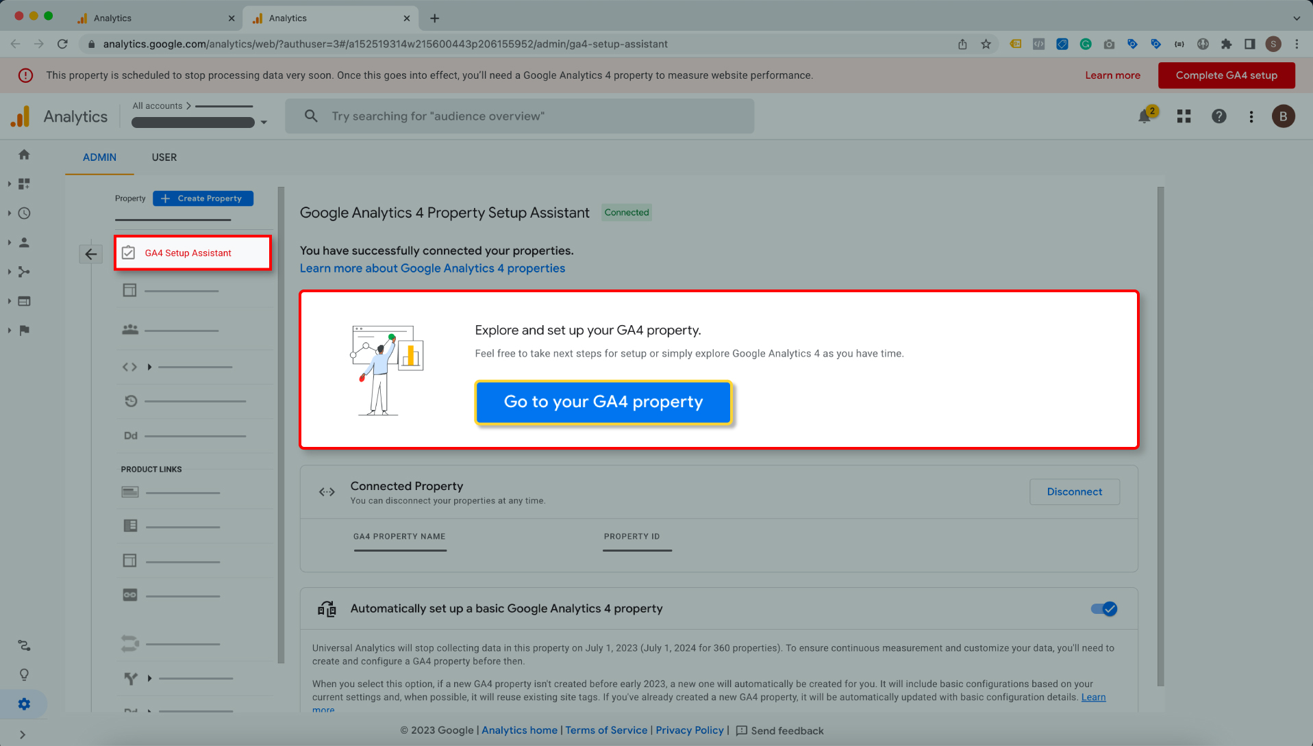This screenshot has width=1313, height=746.
Task: Close the second Analytics browser tab
Action: click(x=407, y=18)
